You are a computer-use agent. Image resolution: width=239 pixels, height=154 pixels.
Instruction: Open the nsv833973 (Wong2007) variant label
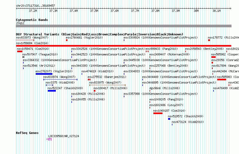(32, 37)
